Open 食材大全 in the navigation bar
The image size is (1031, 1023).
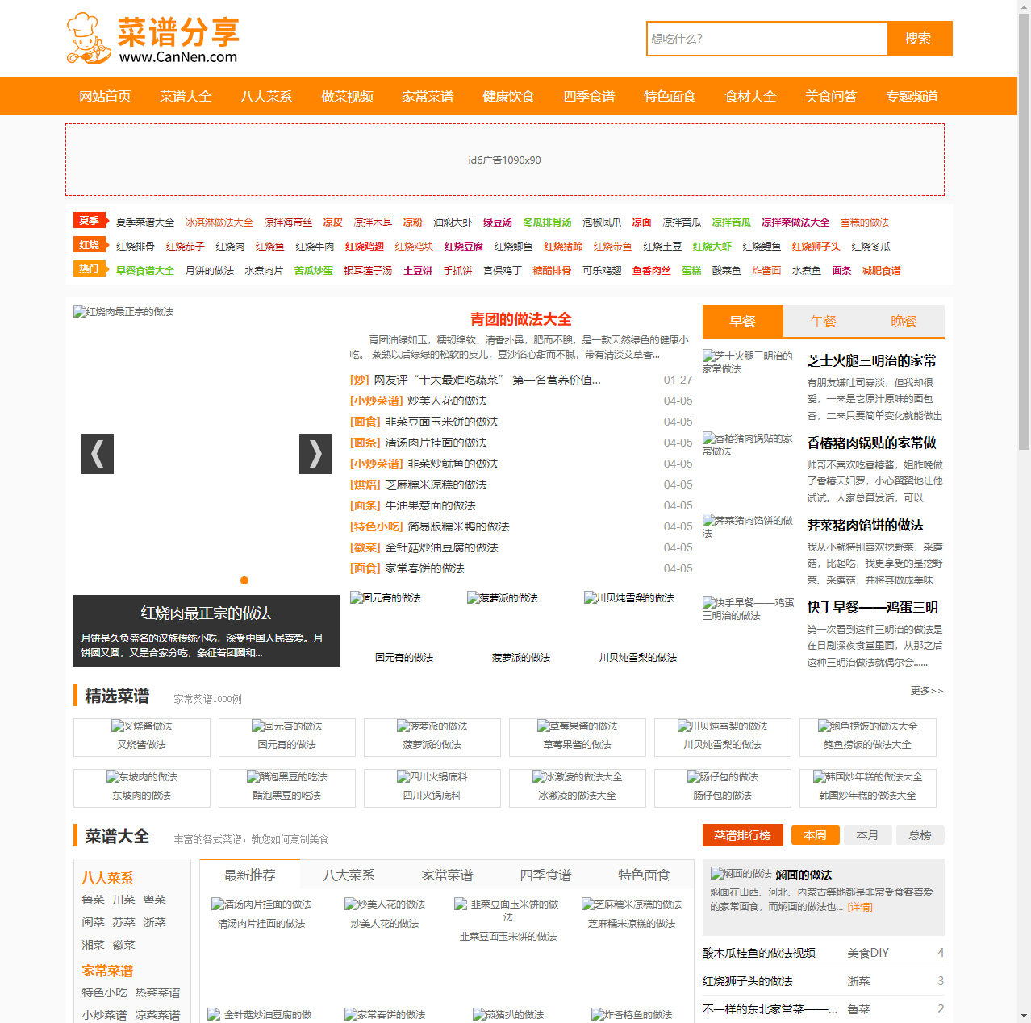(x=750, y=97)
